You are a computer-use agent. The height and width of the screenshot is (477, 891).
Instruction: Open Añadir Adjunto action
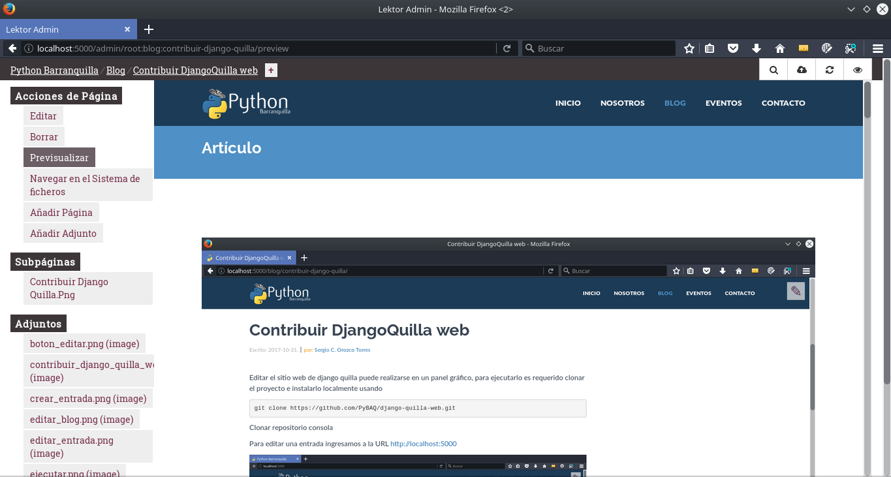63,234
